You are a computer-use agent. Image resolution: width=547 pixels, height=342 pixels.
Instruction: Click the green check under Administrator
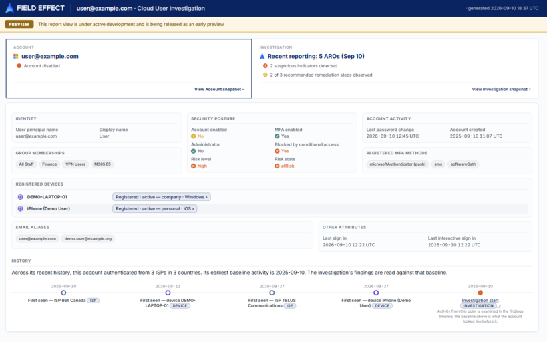click(193, 151)
